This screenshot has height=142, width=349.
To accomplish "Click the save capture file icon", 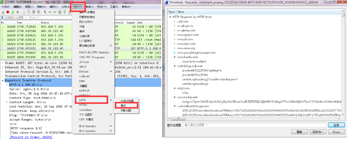I will click(29, 12).
